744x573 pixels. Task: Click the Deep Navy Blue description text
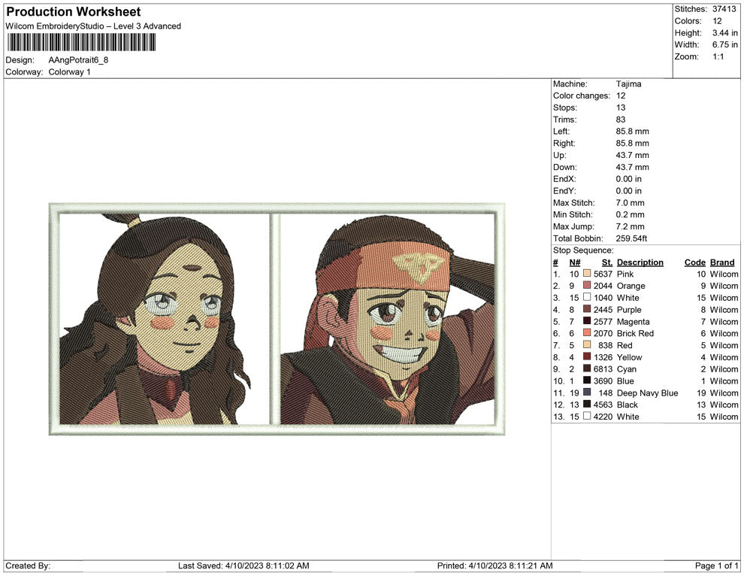click(647, 393)
